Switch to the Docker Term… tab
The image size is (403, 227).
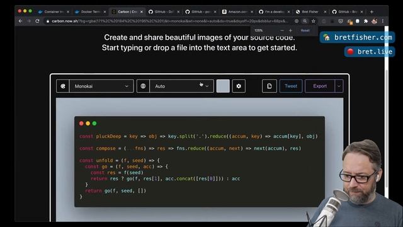coord(90,12)
